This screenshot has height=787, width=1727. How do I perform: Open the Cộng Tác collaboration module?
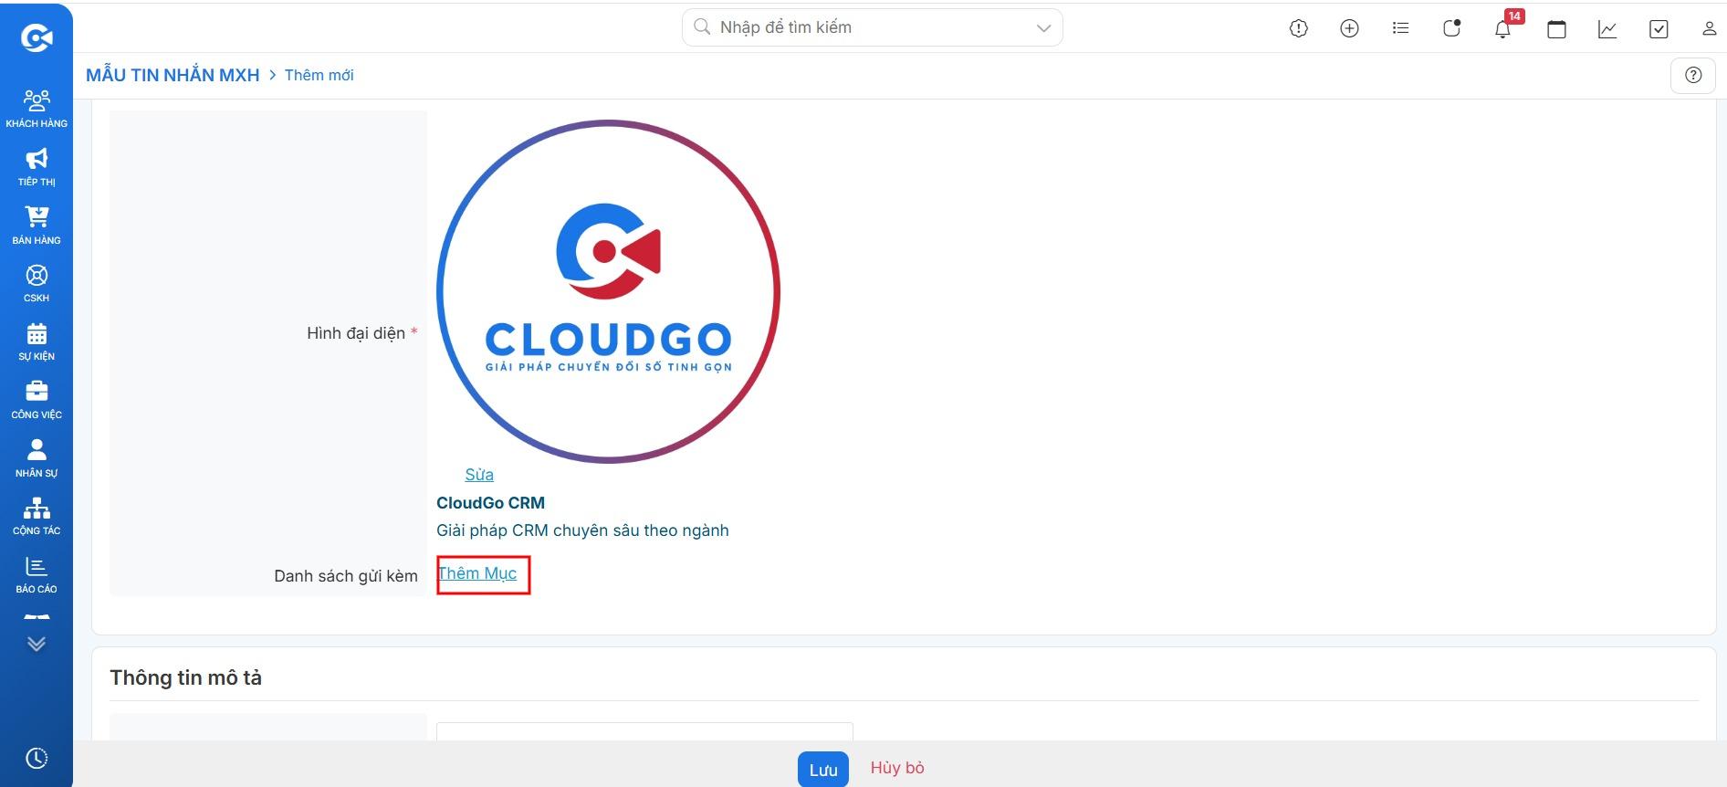(x=37, y=516)
